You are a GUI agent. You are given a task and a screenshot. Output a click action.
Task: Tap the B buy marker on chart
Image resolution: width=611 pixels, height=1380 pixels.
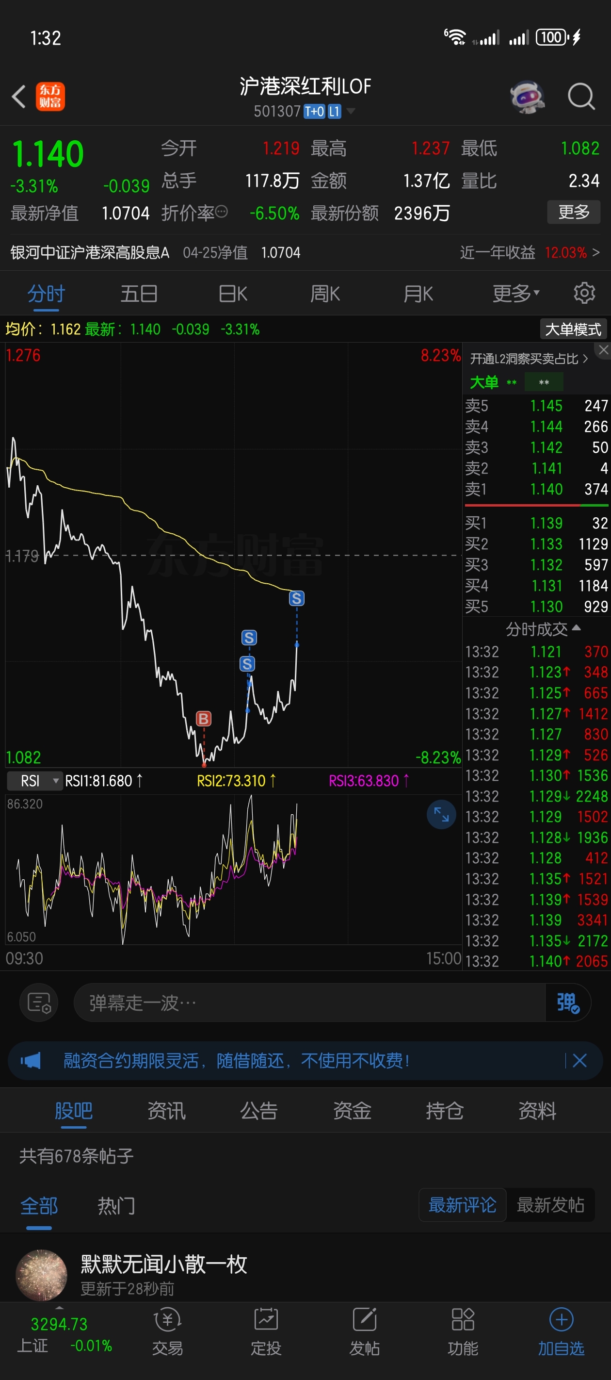pos(204,719)
